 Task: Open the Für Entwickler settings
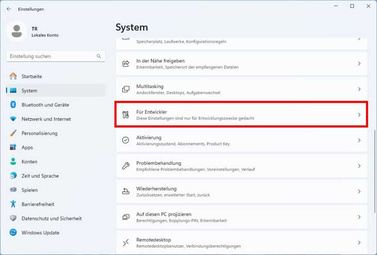pyautogui.click(x=242, y=114)
